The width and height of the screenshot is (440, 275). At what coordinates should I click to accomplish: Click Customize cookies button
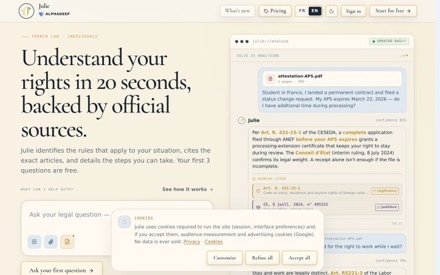click(x=225, y=258)
